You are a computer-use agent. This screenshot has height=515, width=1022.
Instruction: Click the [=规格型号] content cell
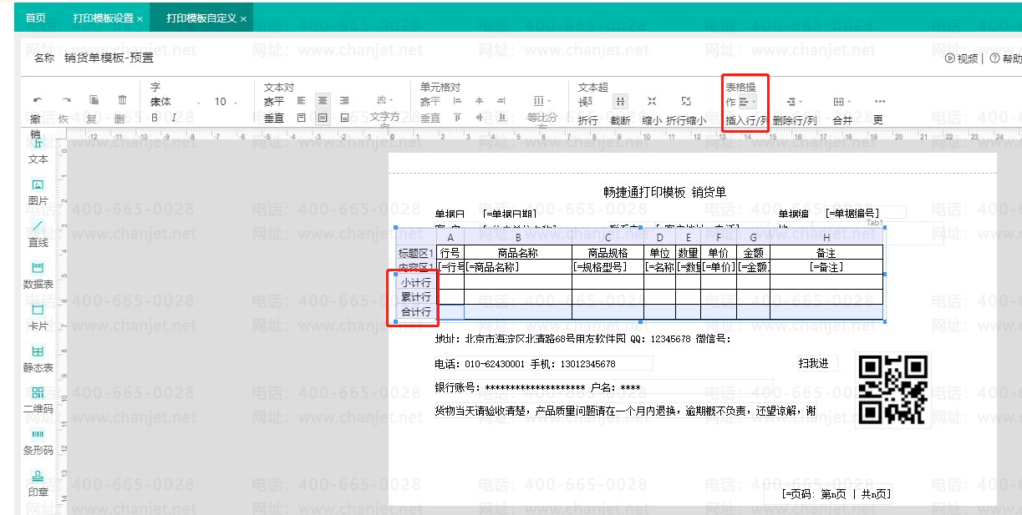tap(608, 267)
